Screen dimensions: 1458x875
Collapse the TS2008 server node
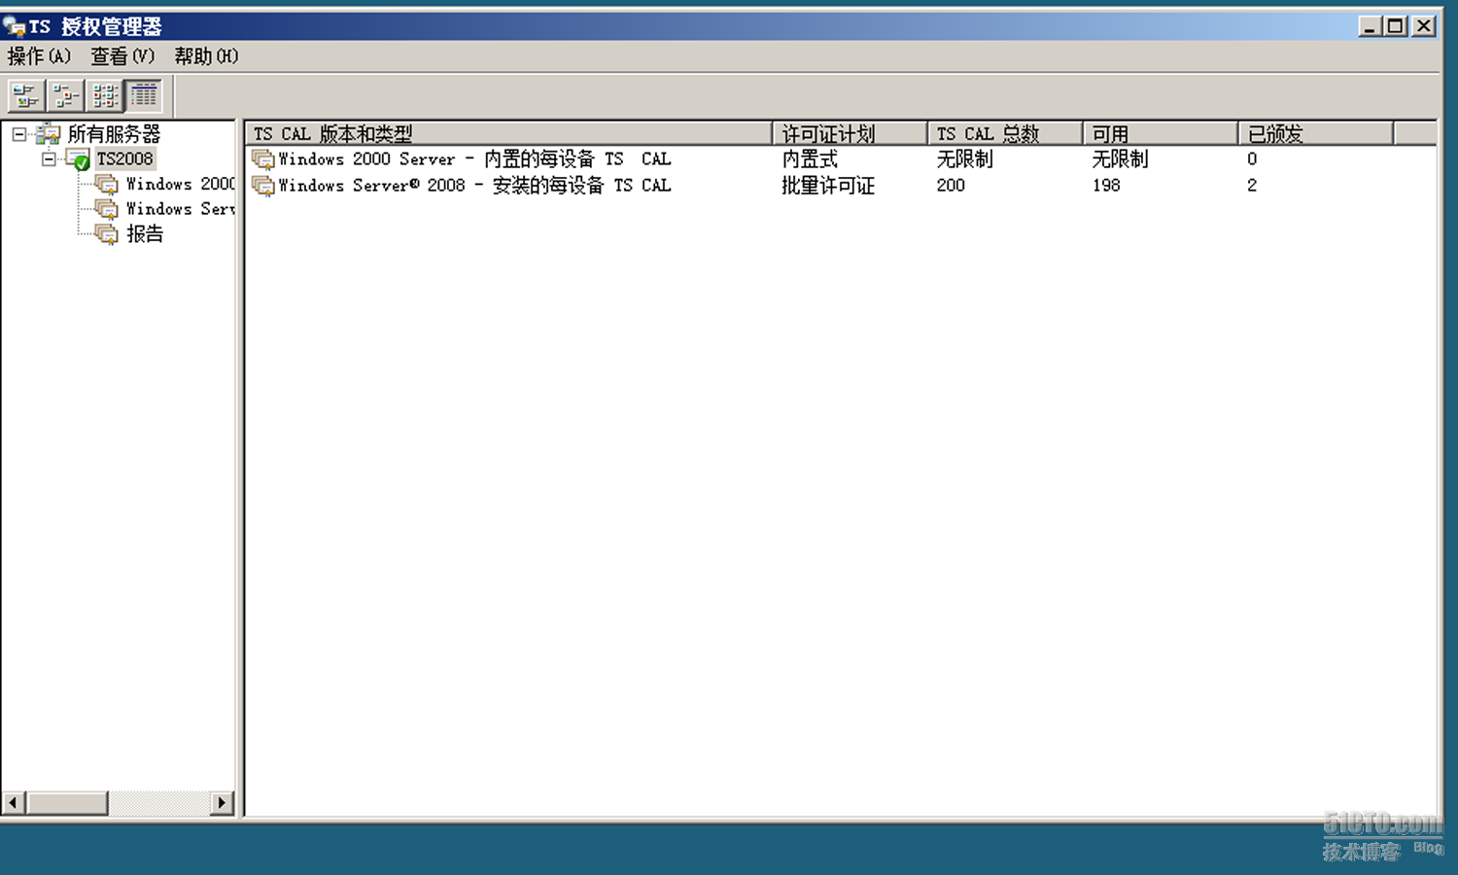coord(49,159)
